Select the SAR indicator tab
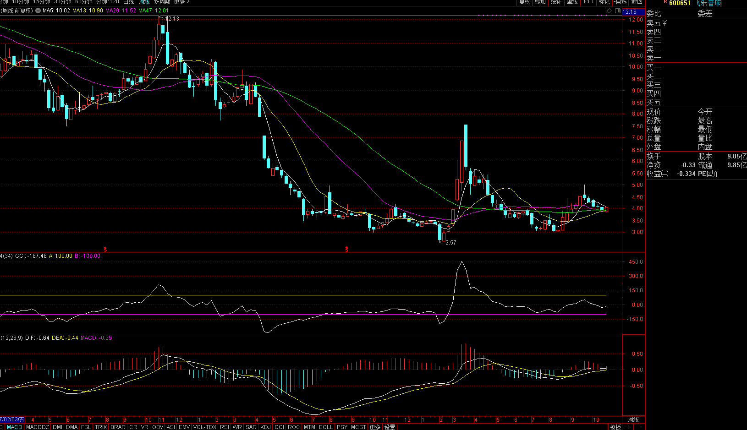This screenshot has width=747, height=430. (251, 427)
